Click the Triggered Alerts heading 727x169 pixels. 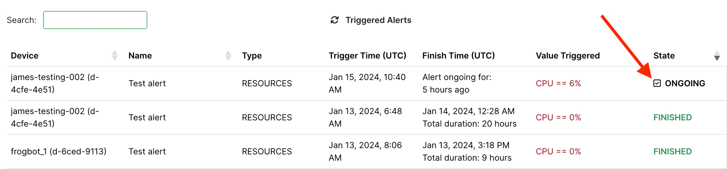tap(378, 20)
